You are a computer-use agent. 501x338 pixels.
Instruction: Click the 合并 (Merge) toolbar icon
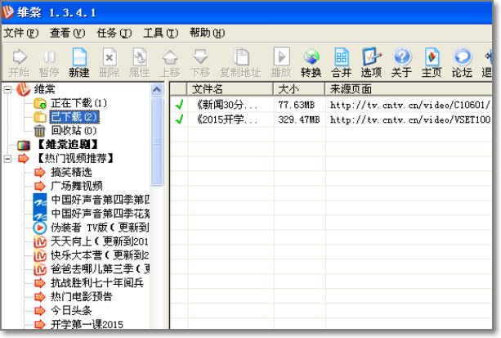[342, 61]
